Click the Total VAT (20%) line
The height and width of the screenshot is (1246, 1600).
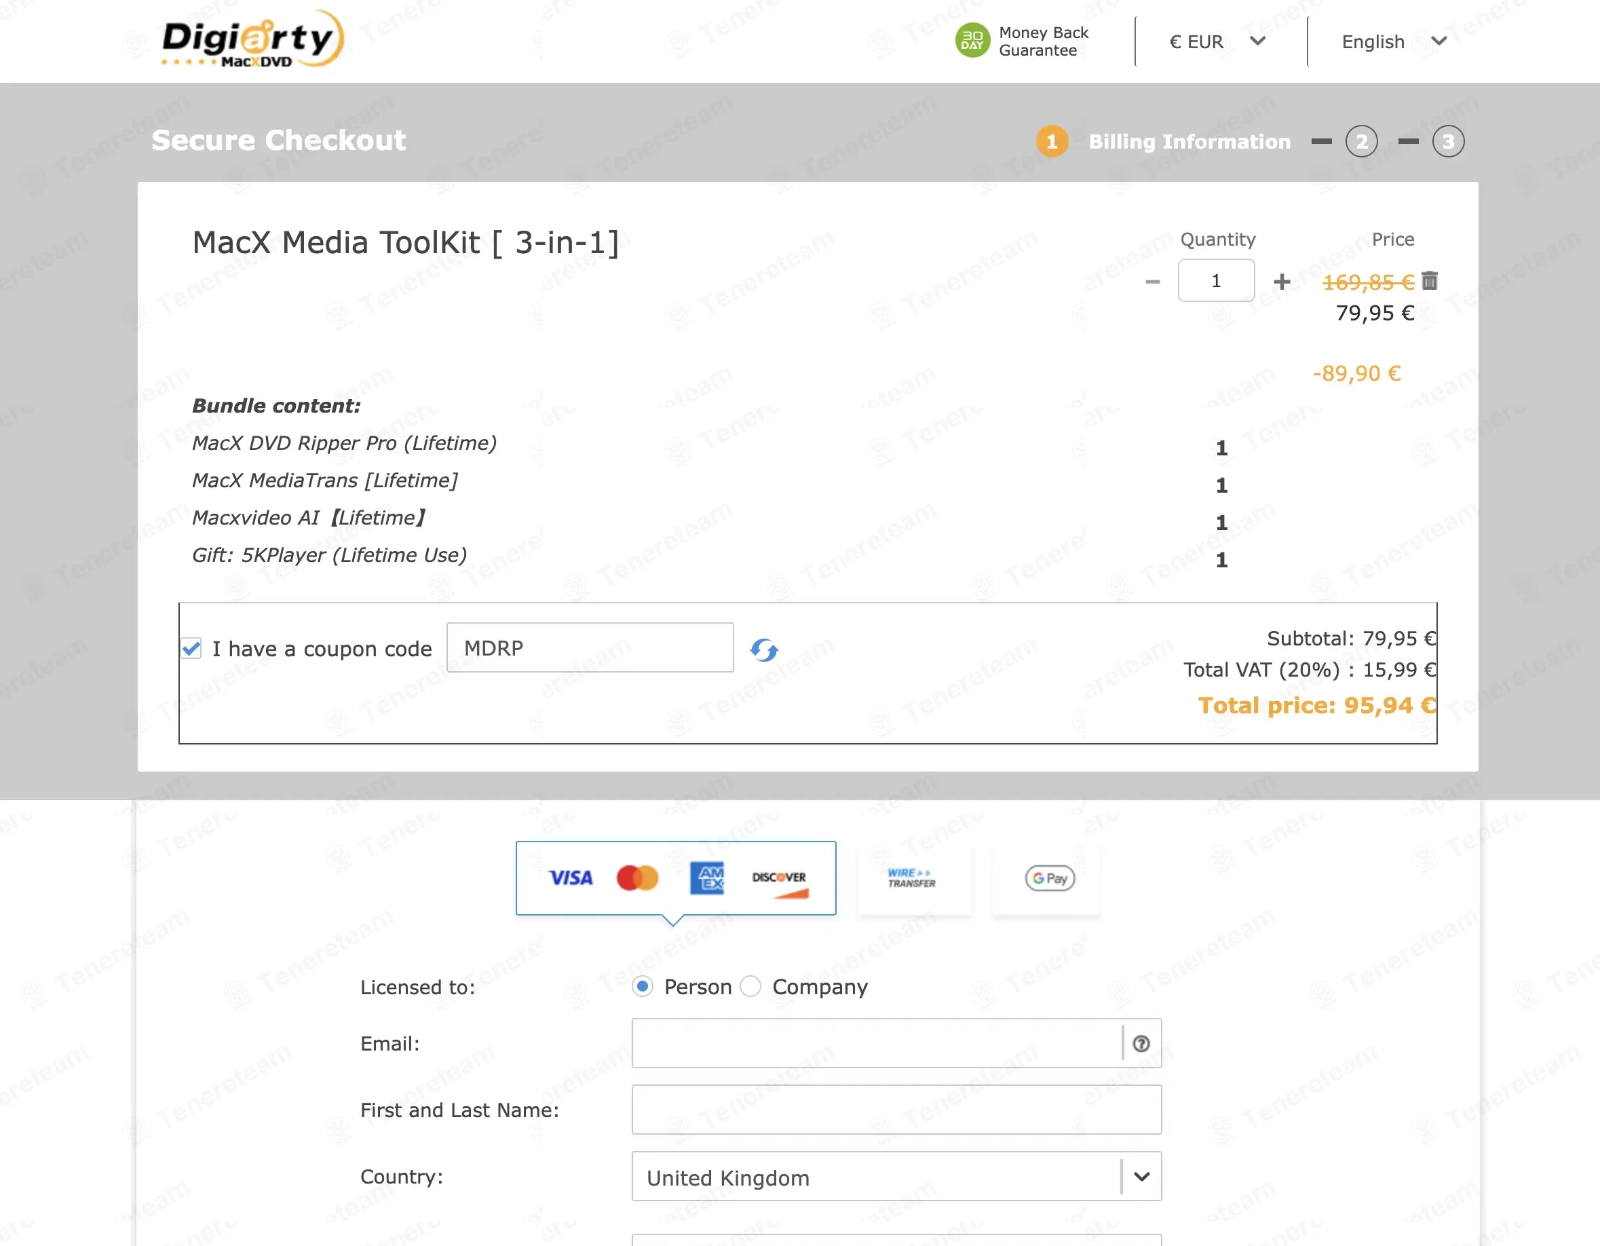coord(1309,671)
